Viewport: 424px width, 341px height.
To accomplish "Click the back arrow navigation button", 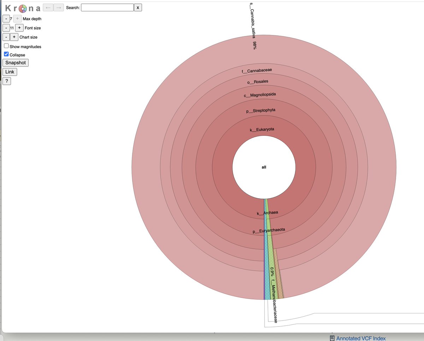I will pos(48,7).
